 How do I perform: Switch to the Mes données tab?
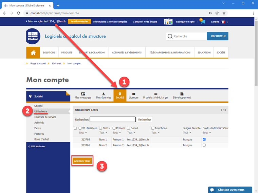(x=104, y=95)
